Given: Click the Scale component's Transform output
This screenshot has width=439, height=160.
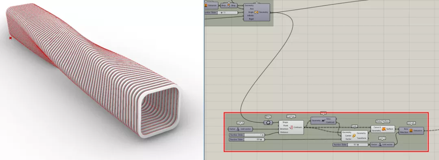Looking at the screenshot, I should click(361, 138).
